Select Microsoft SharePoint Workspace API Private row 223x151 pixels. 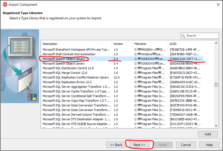tap(122, 50)
